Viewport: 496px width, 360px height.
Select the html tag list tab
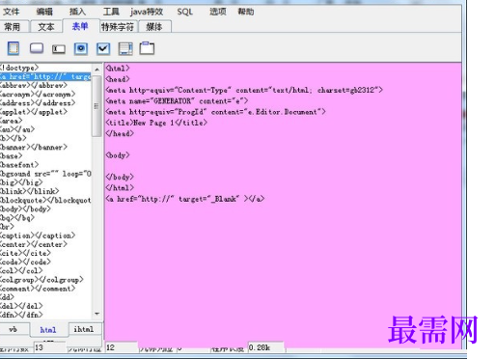pyautogui.click(x=48, y=330)
